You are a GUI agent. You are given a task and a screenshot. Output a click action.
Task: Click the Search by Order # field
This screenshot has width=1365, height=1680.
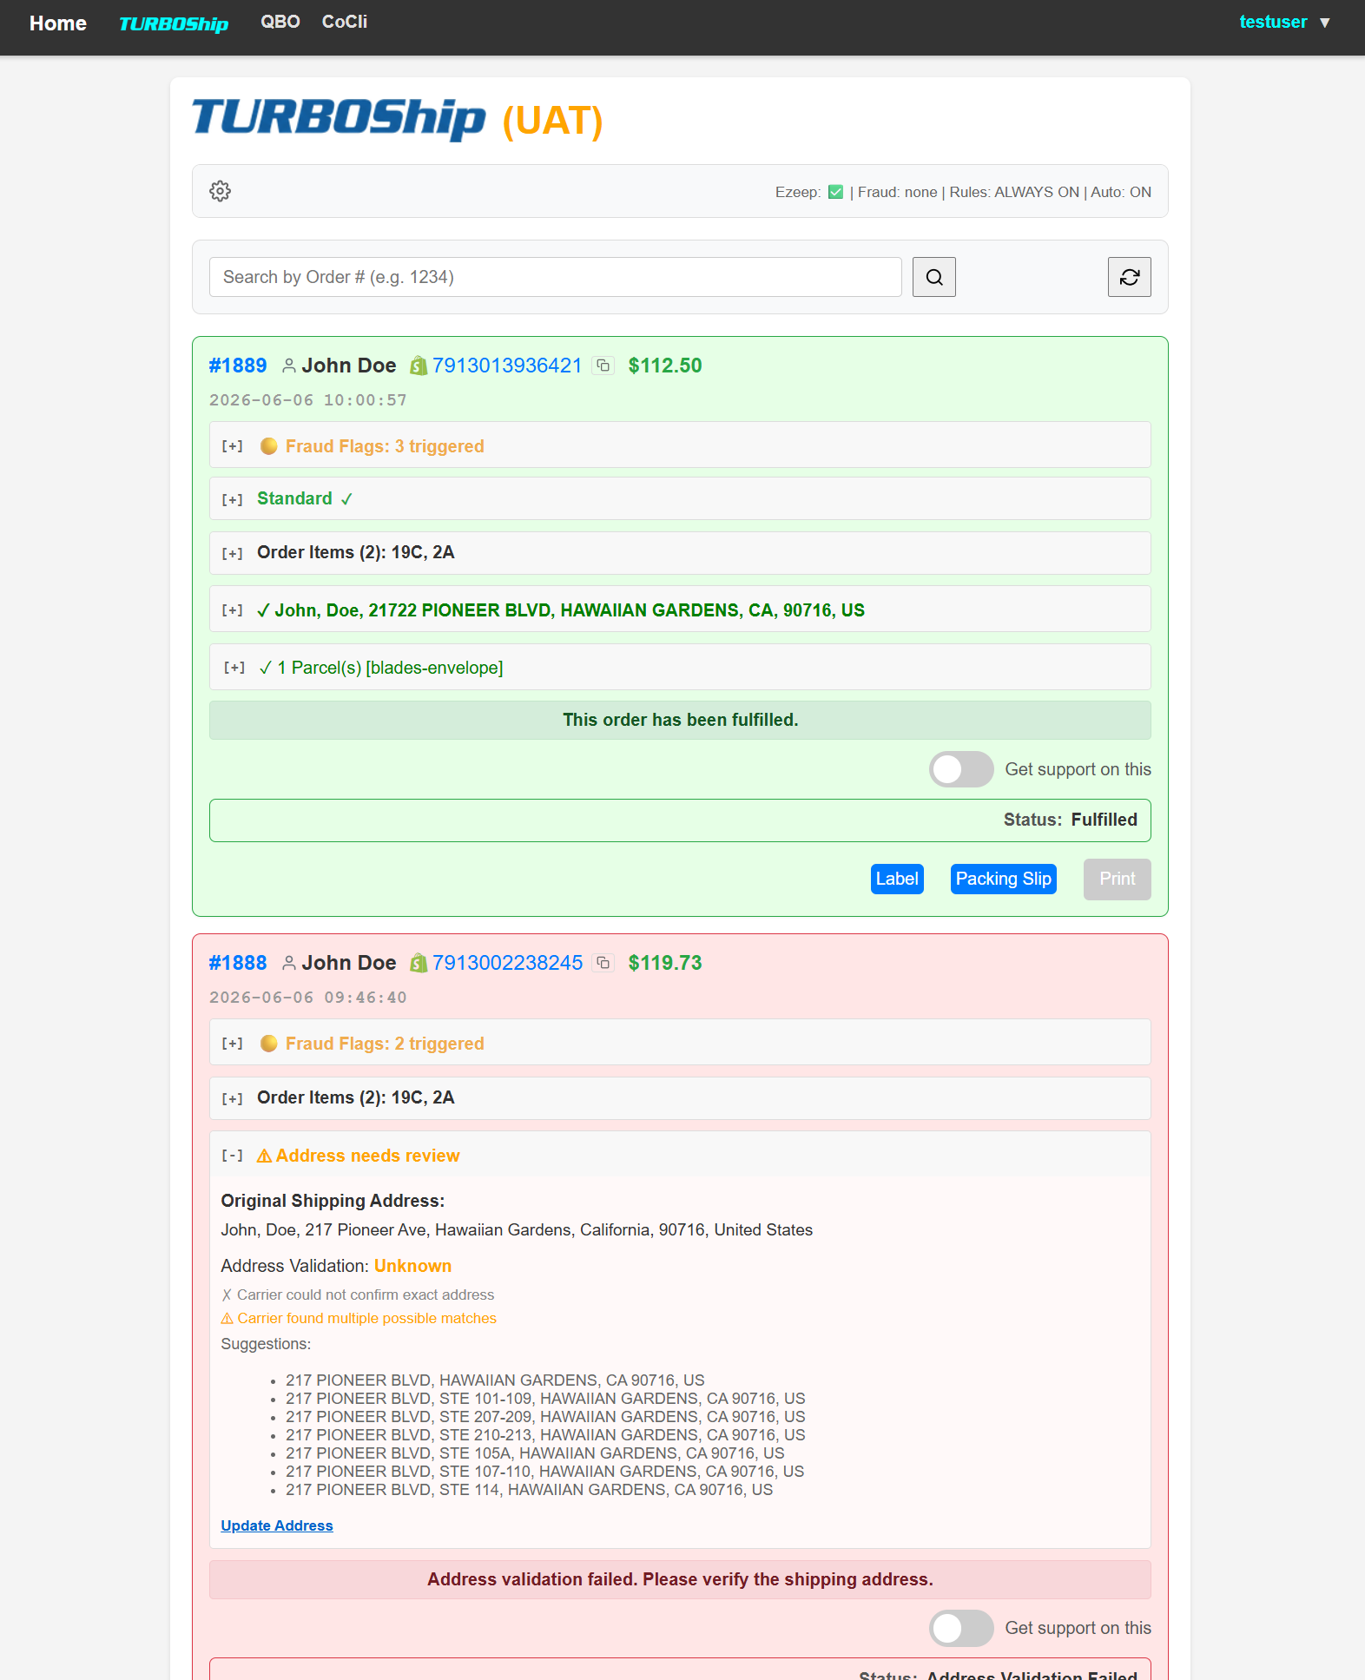pyautogui.click(x=556, y=277)
